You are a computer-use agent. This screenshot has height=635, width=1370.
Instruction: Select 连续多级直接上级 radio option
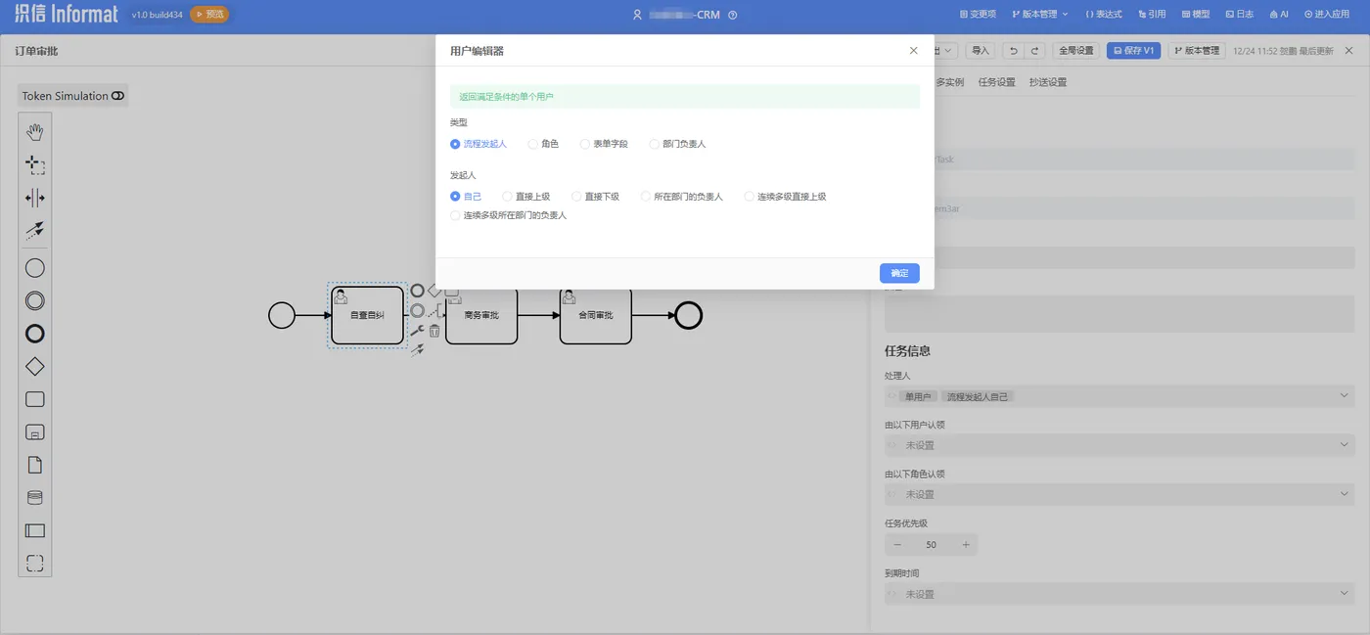tap(786, 197)
